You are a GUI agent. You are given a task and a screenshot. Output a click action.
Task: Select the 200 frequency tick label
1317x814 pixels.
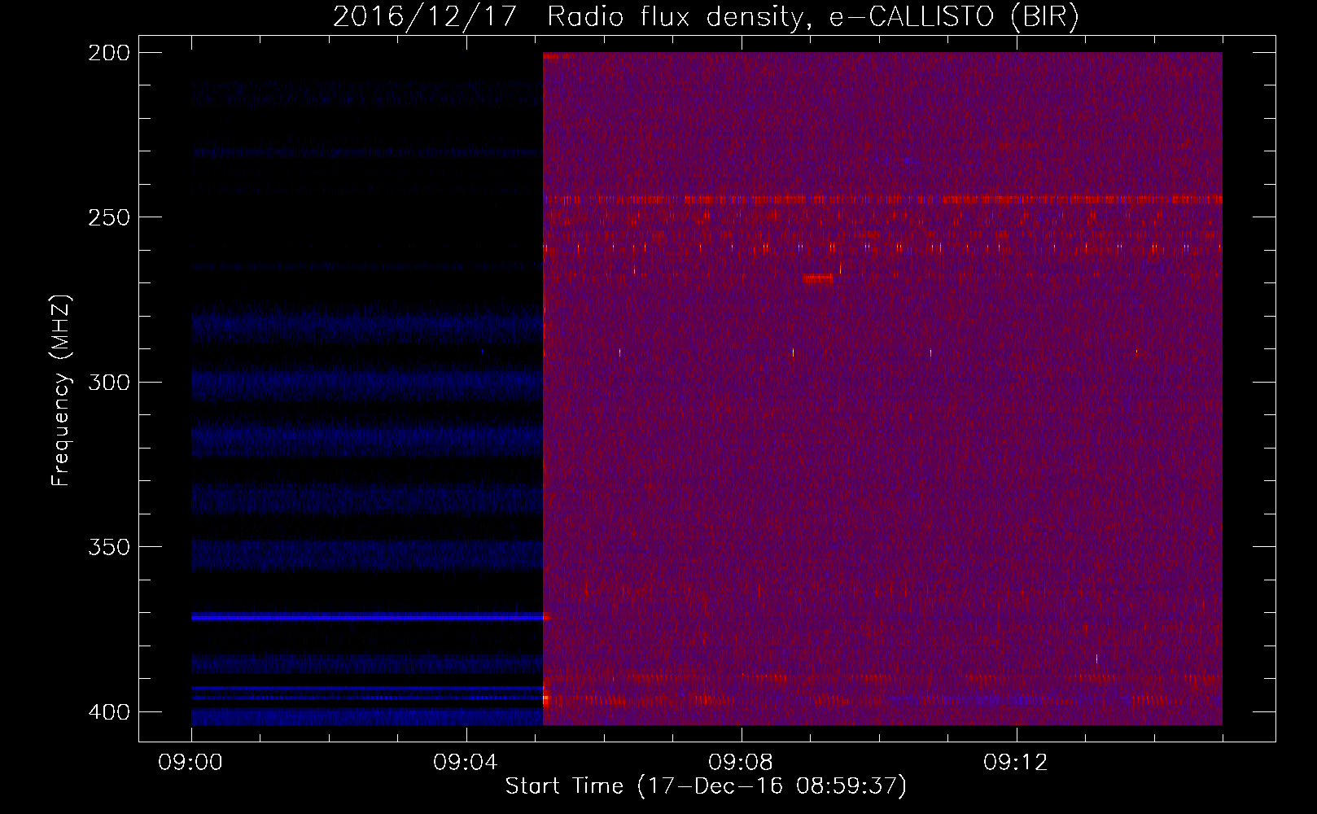108,53
